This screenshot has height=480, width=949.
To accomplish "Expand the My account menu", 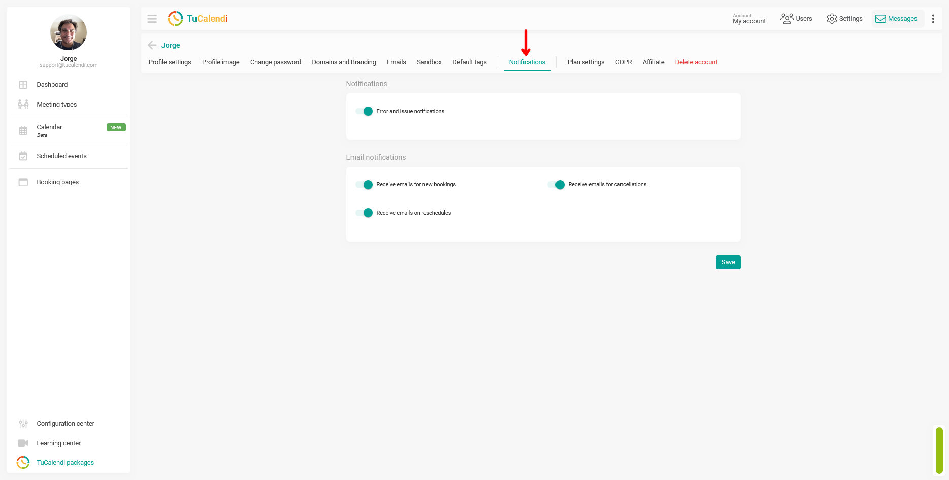I will 749,19.
